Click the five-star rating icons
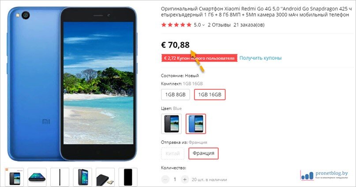The height and width of the screenshot is (187, 356). (x=176, y=25)
